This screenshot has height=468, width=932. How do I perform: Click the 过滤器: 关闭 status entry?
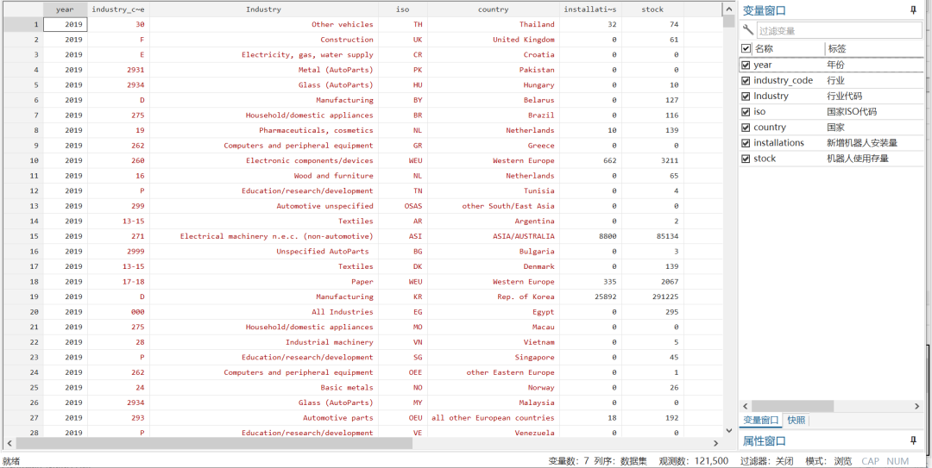767,461
